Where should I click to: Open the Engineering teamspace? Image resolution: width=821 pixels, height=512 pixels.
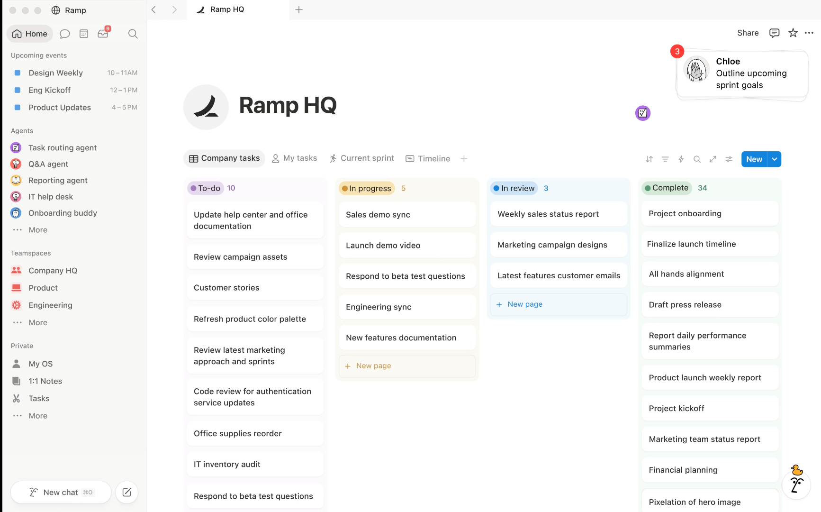[x=42, y=305]
